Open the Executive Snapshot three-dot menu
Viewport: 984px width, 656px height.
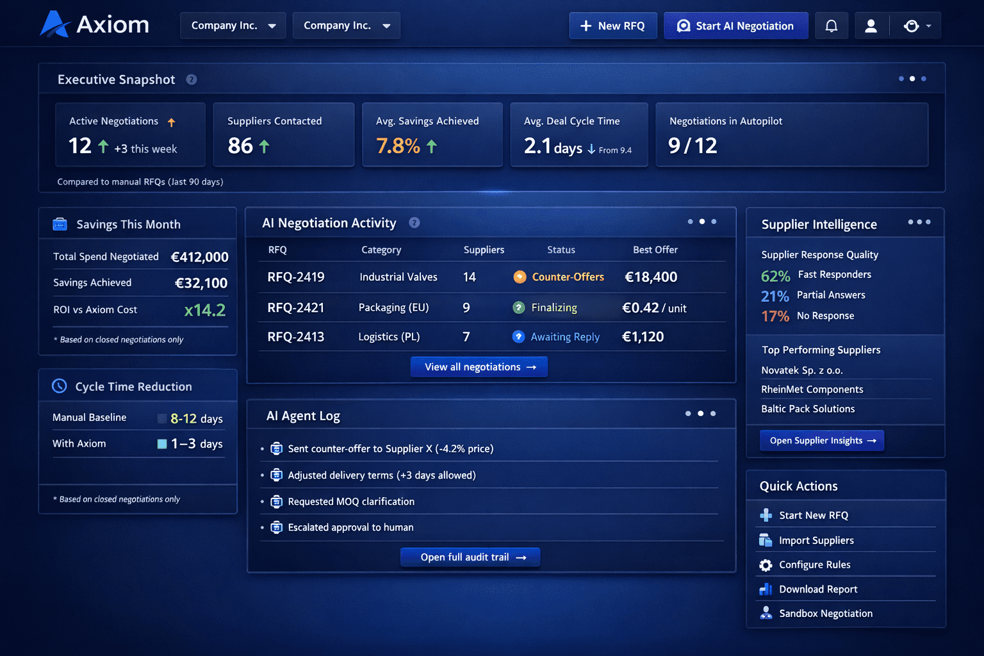912,78
